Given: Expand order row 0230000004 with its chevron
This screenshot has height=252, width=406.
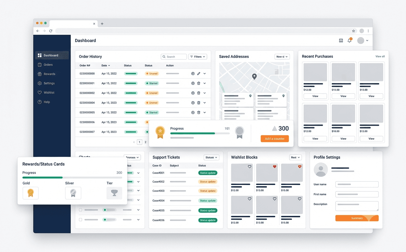Looking at the screenshot, I should (205, 103).
